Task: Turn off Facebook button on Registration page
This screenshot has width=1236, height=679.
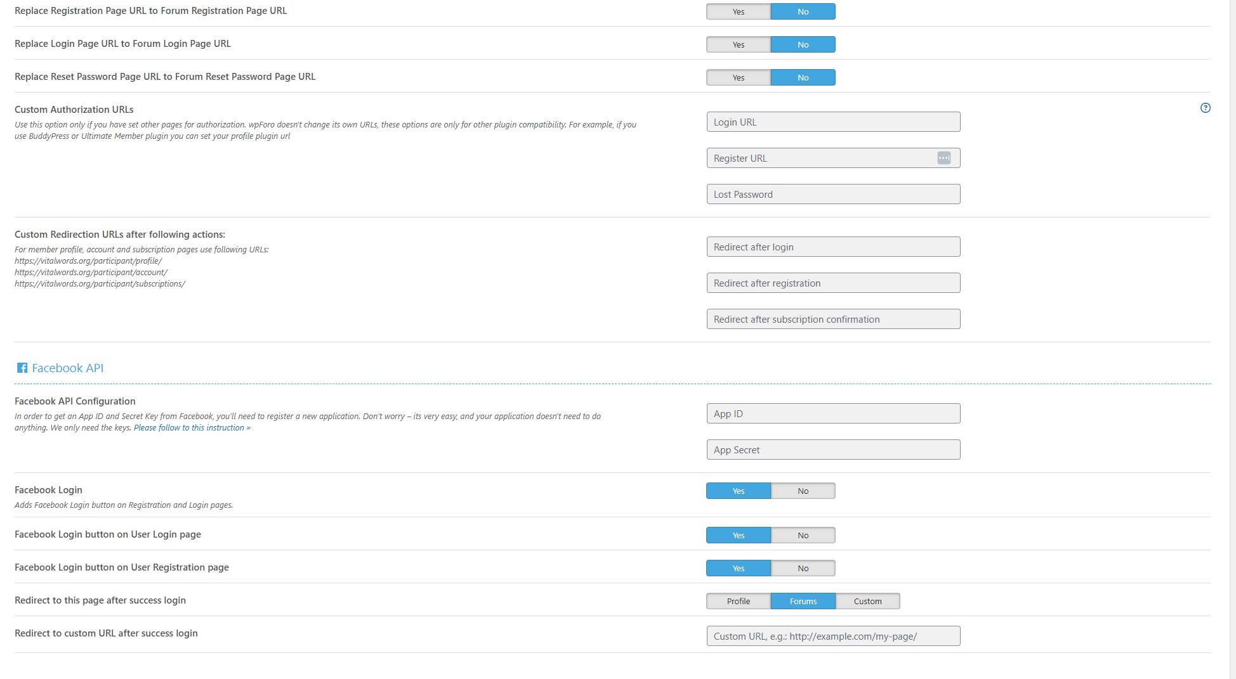Action: click(x=803, y=568)
